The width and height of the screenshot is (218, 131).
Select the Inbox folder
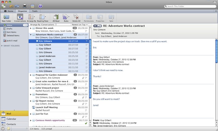click(x=14, y=25)
